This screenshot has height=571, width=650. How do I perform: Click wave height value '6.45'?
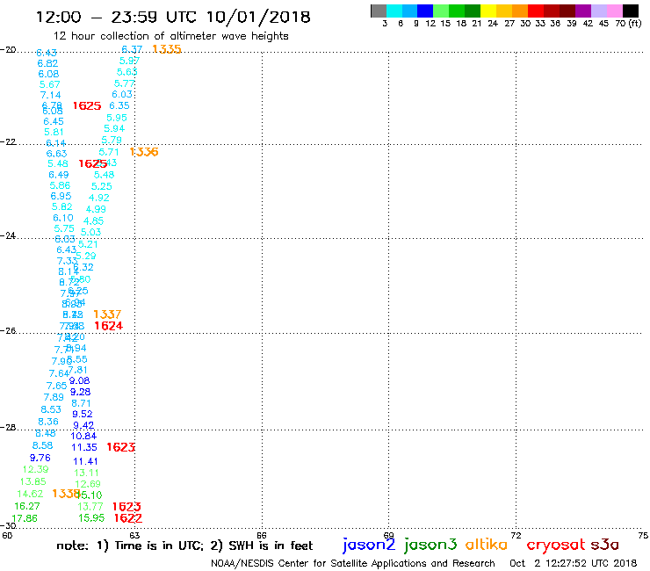coord(54,121)
